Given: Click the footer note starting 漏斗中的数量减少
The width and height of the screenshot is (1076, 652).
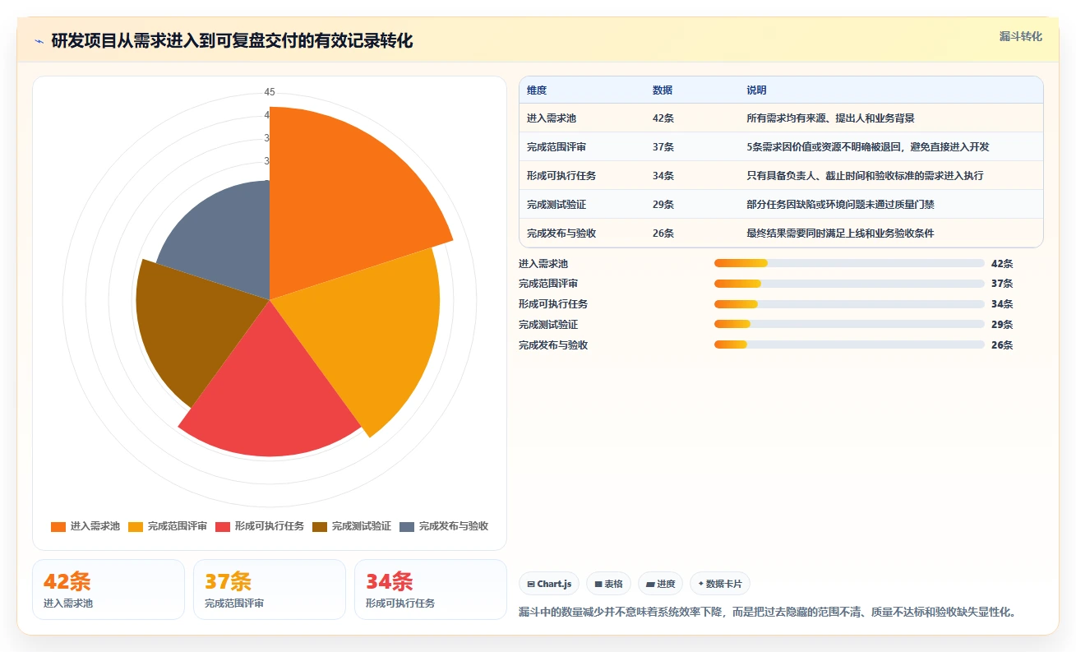Looking at the screenshot, I should (768, 613).
